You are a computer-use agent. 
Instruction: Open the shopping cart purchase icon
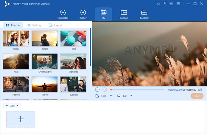158,4
